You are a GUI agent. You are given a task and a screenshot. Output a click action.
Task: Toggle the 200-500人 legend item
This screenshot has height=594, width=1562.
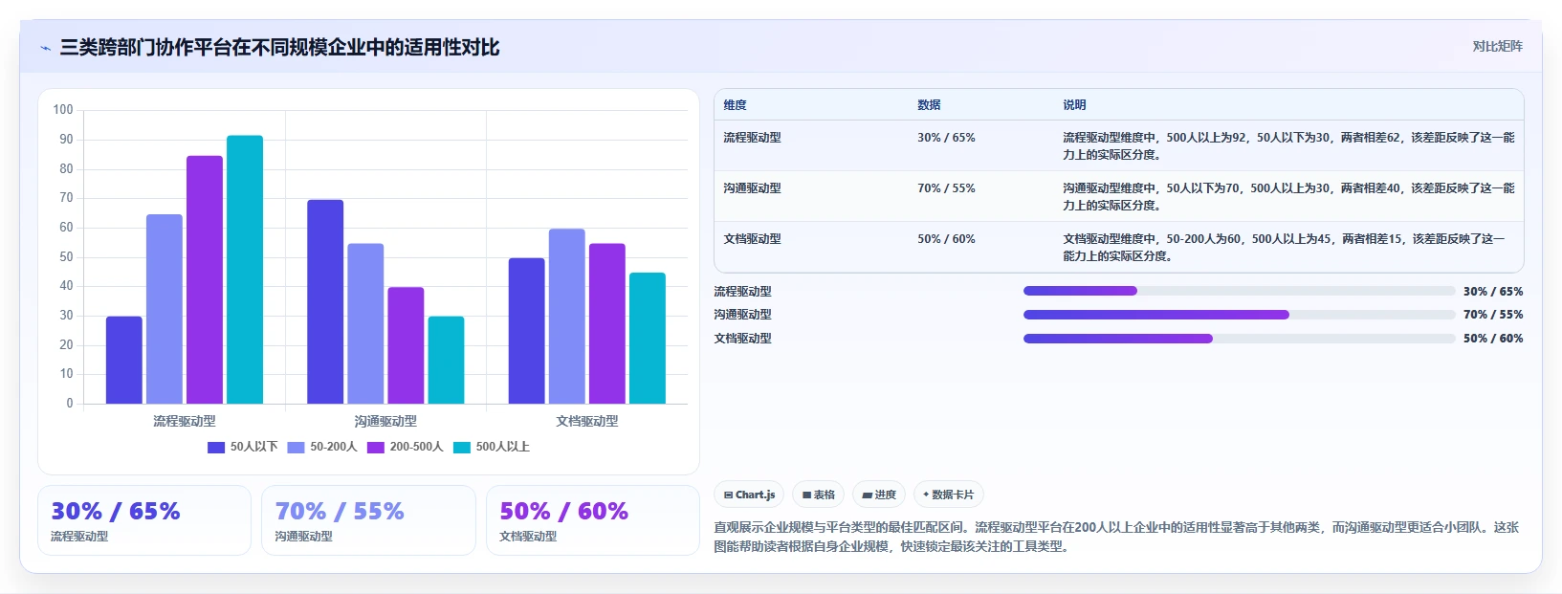tap(405, 447)
